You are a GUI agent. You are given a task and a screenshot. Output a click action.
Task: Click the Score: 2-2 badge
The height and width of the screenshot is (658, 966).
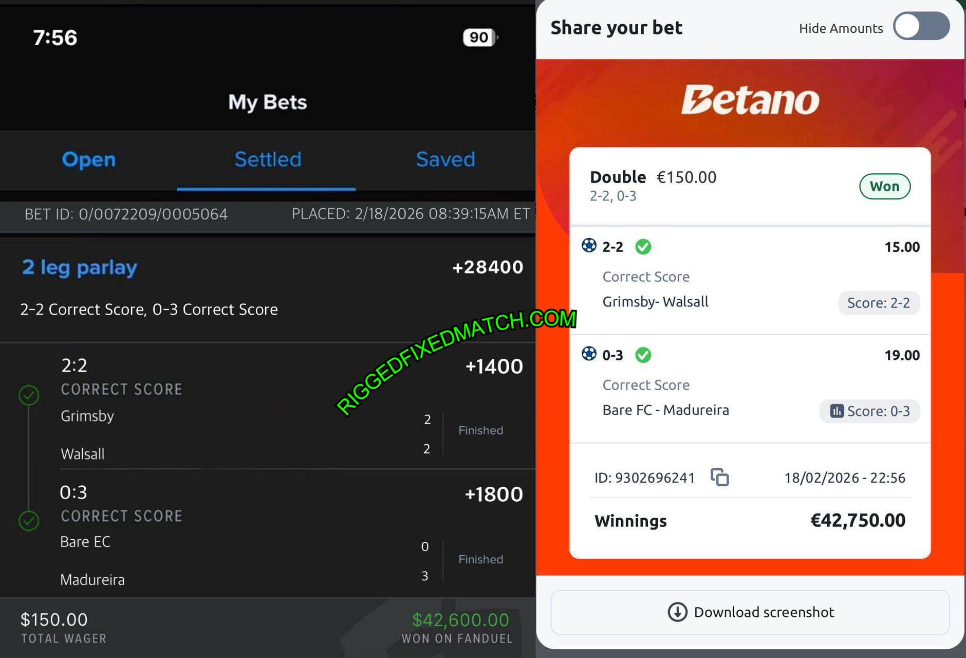pyautogui.click(x=879, y=303)
